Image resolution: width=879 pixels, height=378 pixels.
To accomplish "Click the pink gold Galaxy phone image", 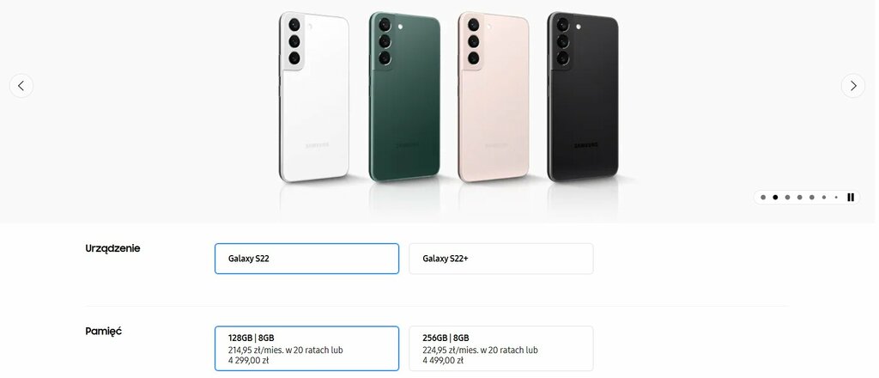I will 494,96.
